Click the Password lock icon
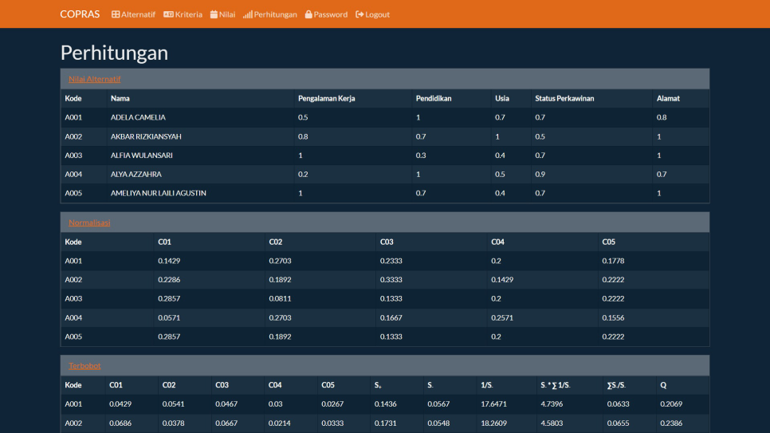 tap(308, 14)
